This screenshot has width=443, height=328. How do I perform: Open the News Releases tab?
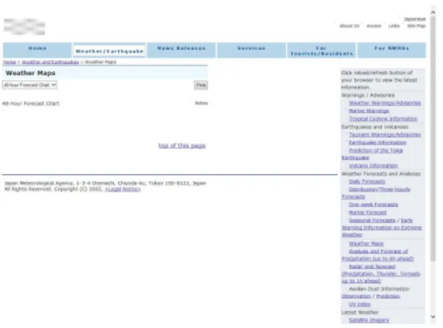coord(181,50)
